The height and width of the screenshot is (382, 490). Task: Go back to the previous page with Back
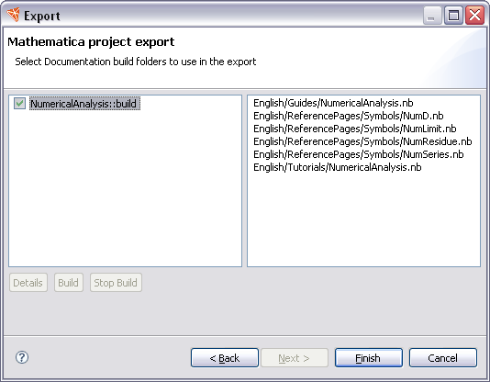(225, 358)
